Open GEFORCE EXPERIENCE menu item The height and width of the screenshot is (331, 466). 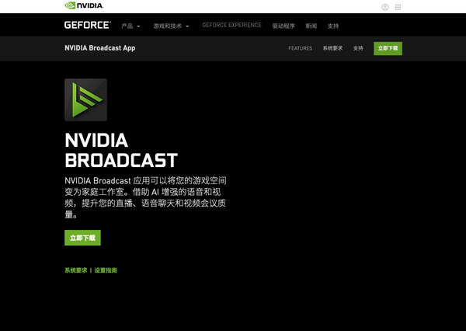point(231,26)
